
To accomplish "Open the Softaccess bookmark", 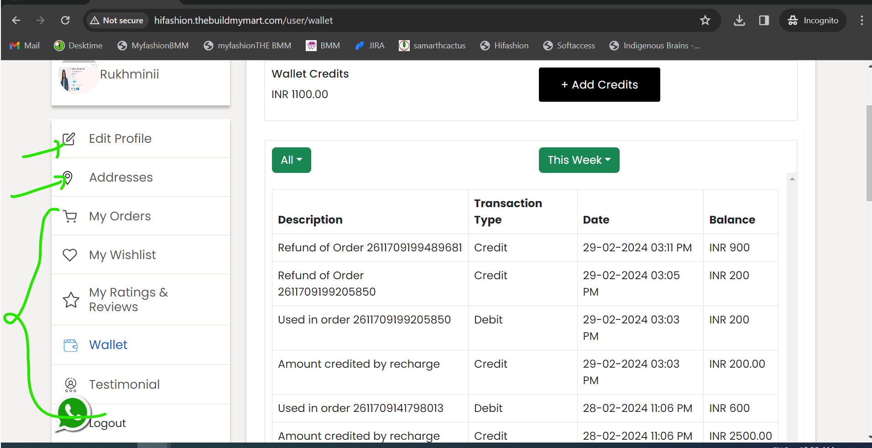I will pyautogui.click(x=569, y=46).
